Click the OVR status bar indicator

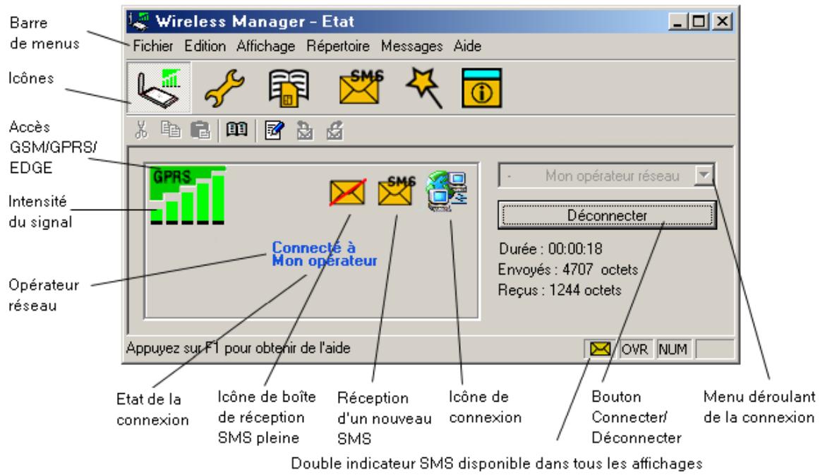634,349
